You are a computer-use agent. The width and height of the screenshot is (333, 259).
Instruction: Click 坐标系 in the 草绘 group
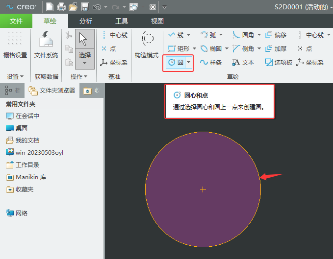(310, 63)
